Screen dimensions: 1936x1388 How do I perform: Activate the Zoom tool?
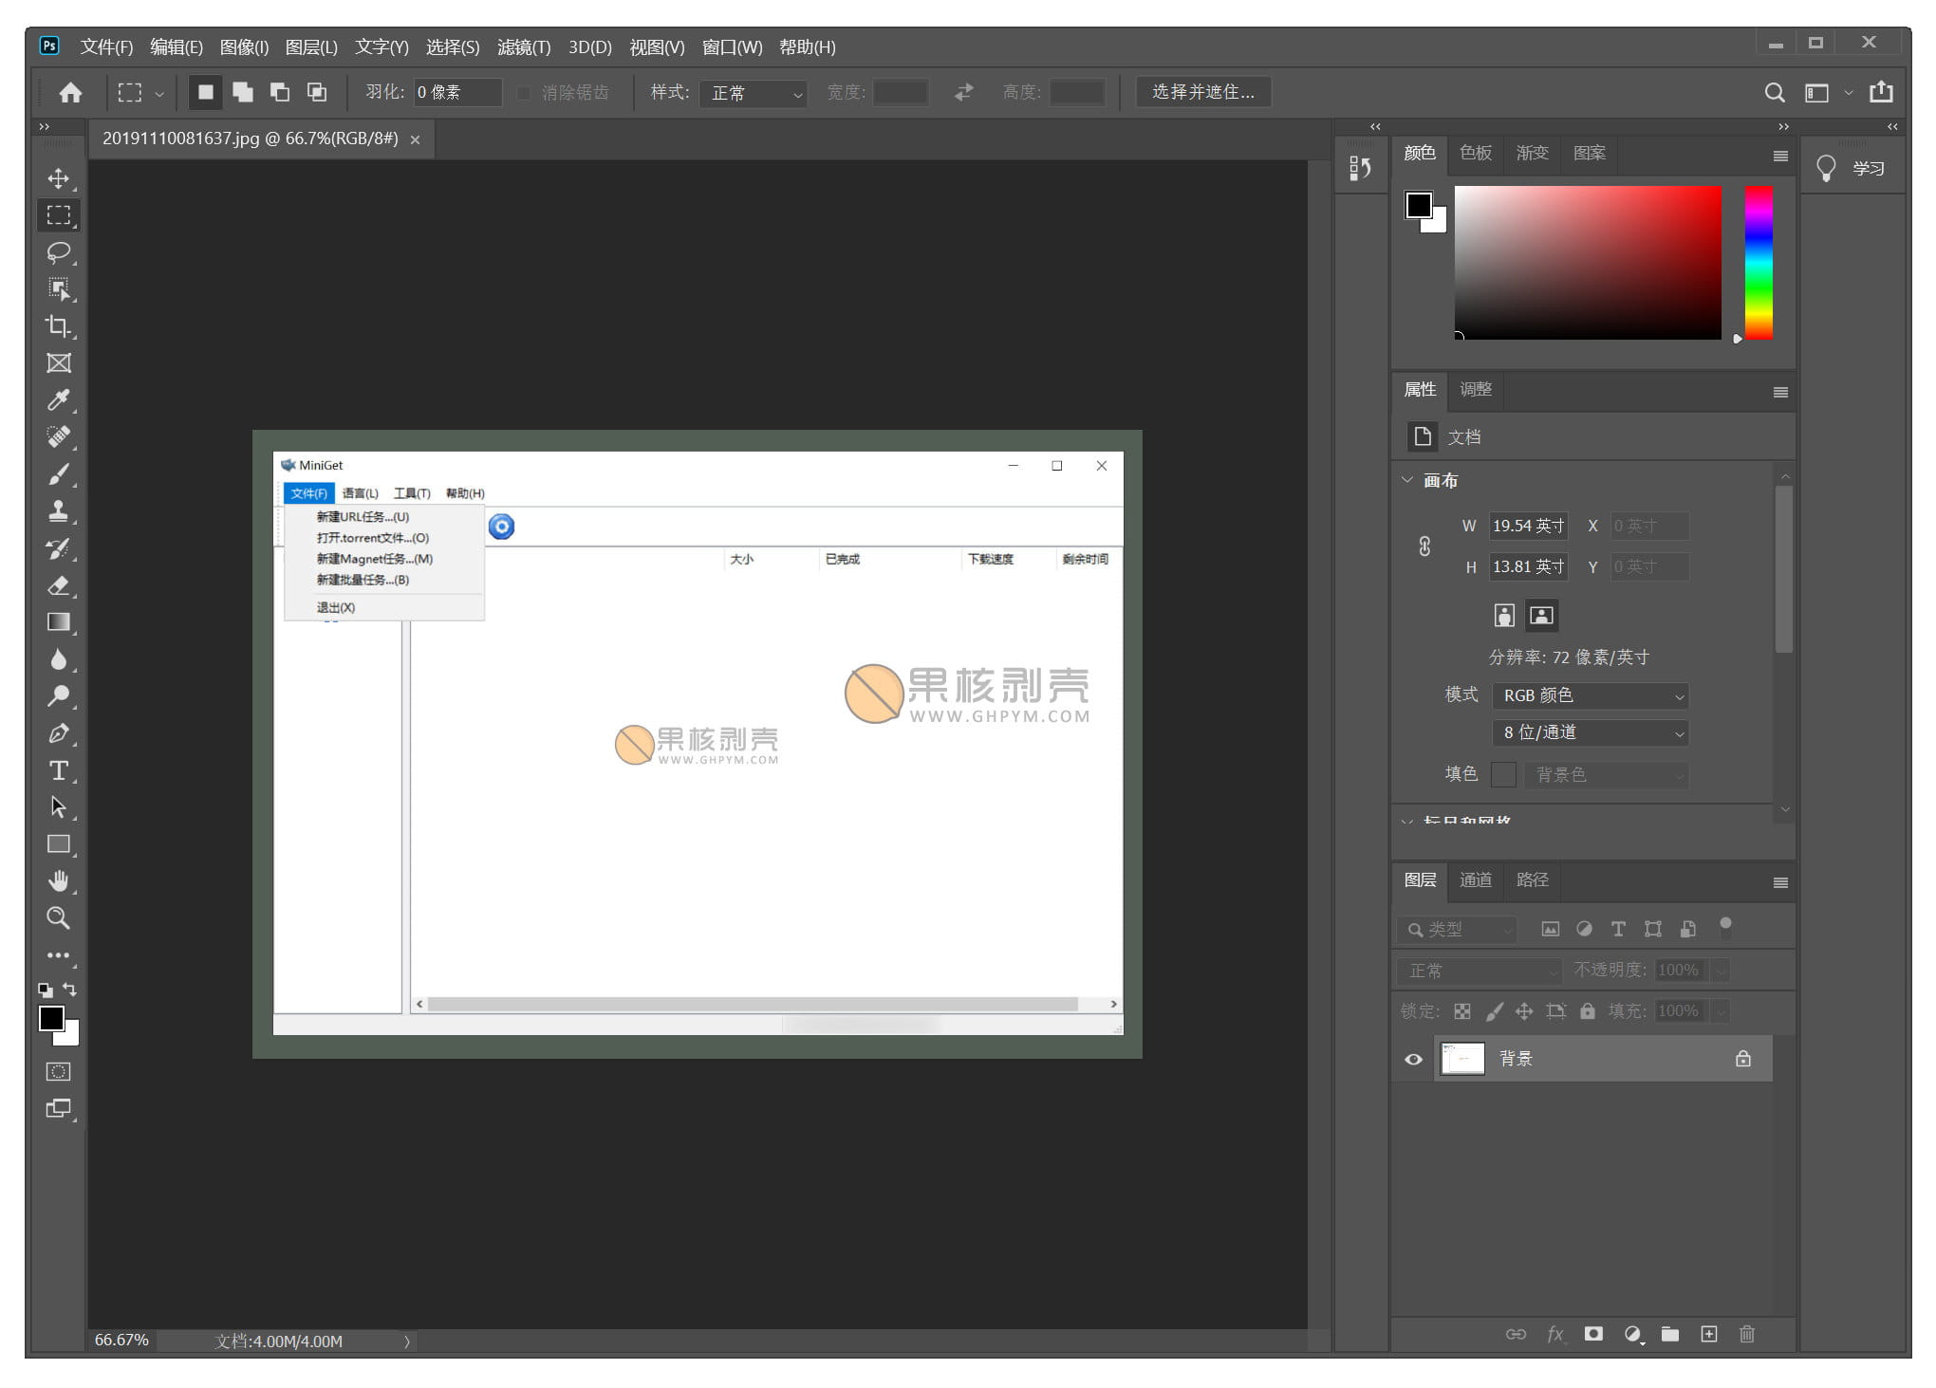point(58,918)
